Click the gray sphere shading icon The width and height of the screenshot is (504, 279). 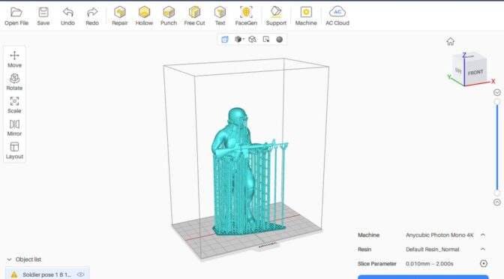tap(280, 39)
